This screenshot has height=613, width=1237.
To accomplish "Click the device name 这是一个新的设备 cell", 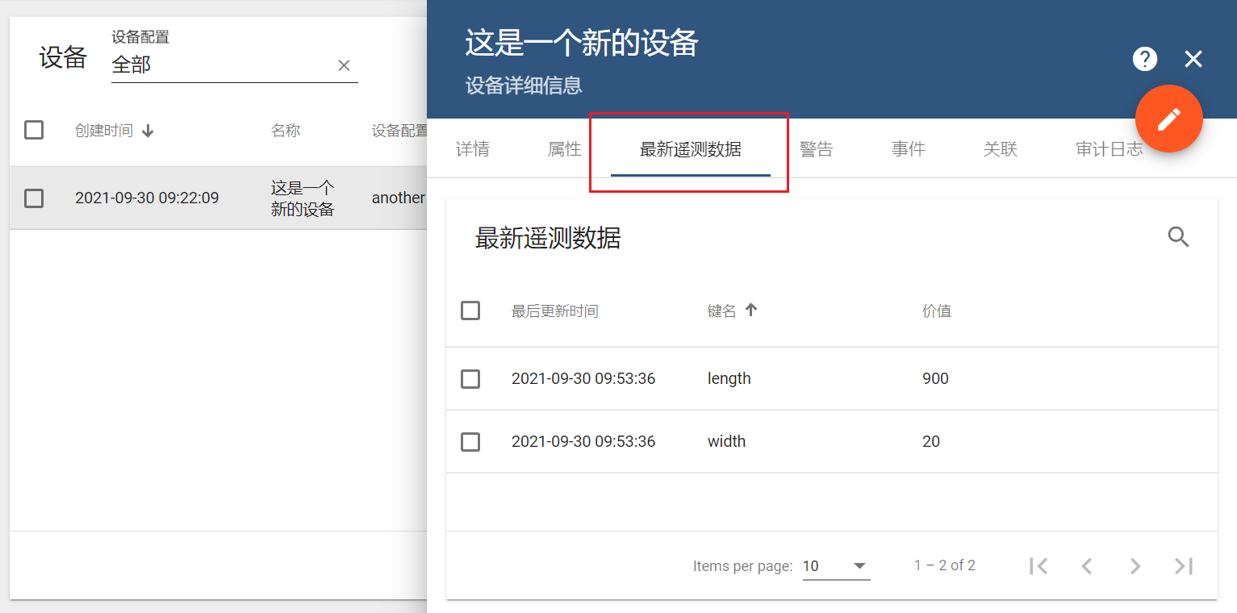I will tap(303, 198).
